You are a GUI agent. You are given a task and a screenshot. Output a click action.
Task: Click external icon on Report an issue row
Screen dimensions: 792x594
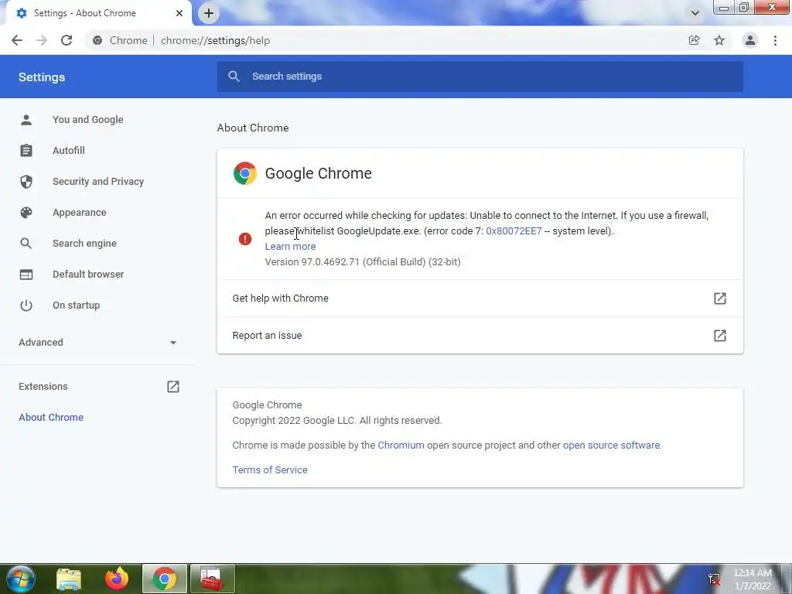point(720,336)
